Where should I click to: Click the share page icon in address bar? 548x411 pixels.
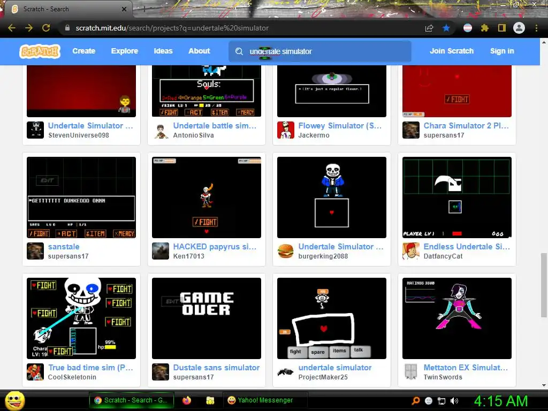pos(429,28)
